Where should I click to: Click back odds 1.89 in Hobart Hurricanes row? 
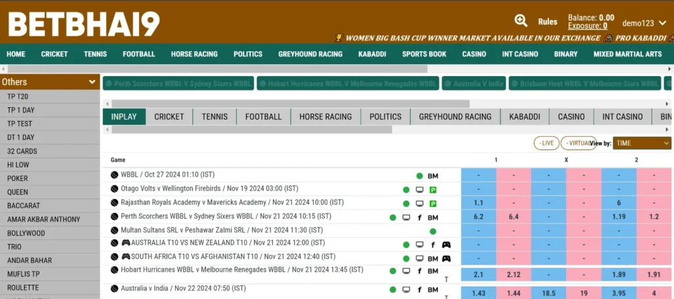[619, 275]
